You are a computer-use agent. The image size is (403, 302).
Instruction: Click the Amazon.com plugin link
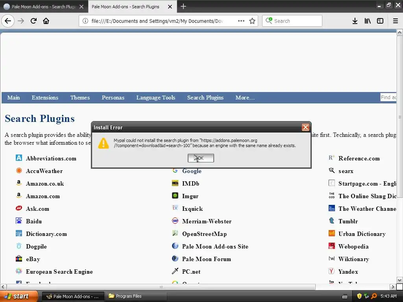[43, 196]
